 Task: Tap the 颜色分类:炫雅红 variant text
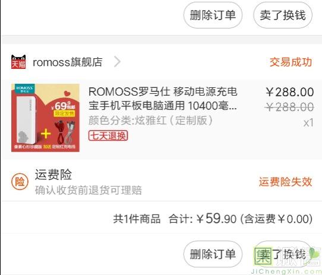click(151, 121)
